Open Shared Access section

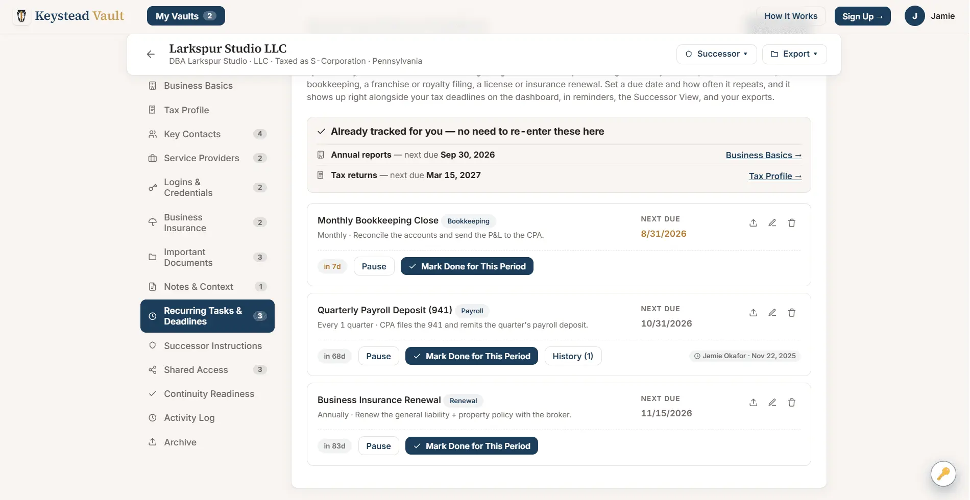[x=207, y=370]
